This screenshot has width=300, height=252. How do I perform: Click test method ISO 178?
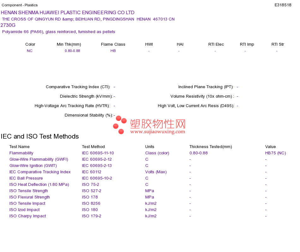(90, 197)
